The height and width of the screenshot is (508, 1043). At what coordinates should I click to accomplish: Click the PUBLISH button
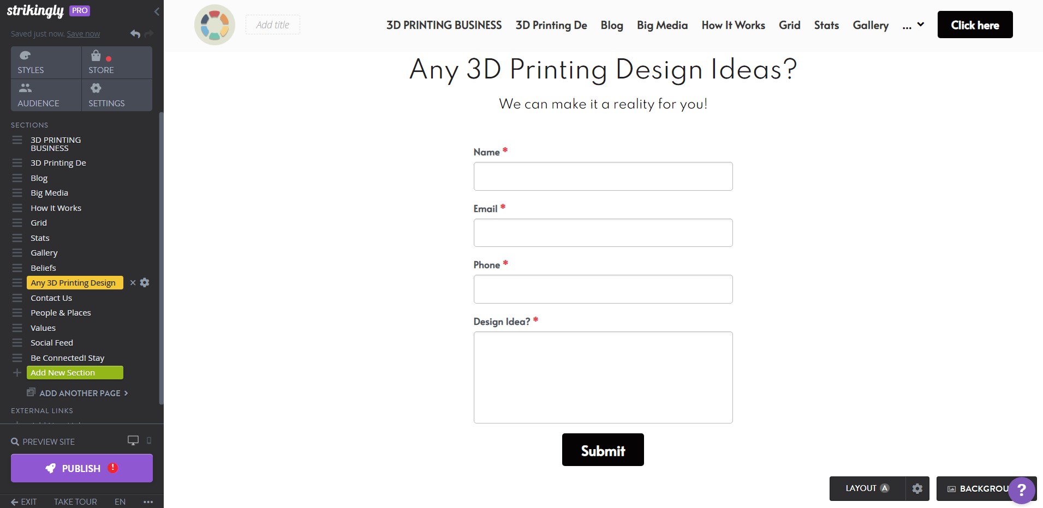81,468
